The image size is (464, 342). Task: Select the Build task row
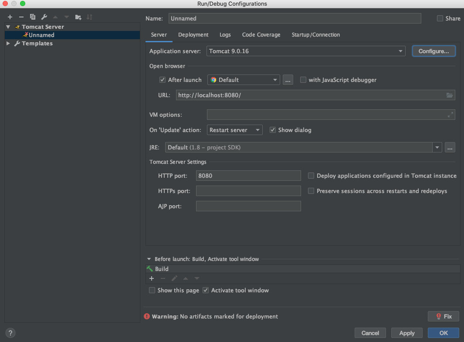303,269
